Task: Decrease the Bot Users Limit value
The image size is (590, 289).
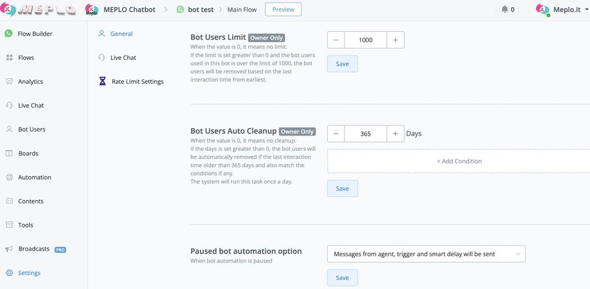Action: 336,40
